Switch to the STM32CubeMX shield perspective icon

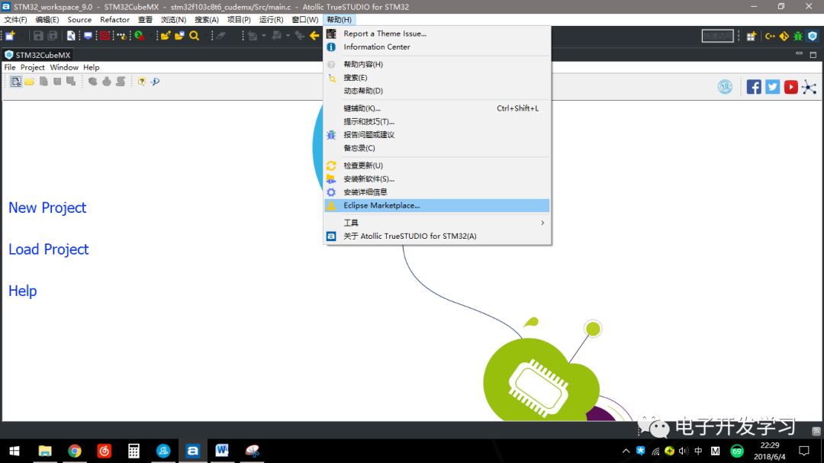[x=813, y=36]
